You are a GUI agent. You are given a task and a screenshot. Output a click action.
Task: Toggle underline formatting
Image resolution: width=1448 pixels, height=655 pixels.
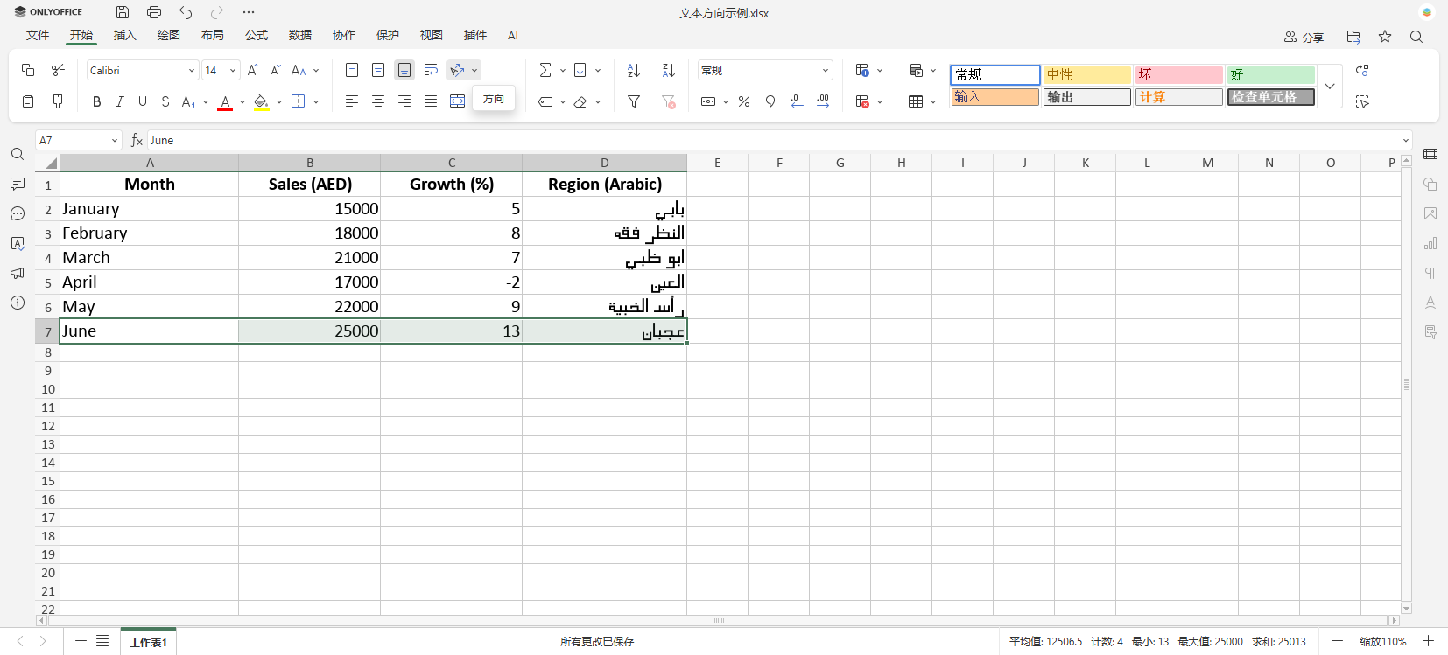tap(143, 101)
